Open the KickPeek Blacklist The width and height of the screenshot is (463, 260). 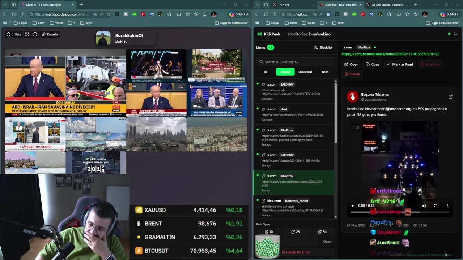(323, 47)
